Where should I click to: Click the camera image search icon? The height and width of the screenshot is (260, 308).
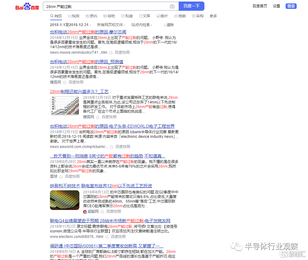click(172, 6)
